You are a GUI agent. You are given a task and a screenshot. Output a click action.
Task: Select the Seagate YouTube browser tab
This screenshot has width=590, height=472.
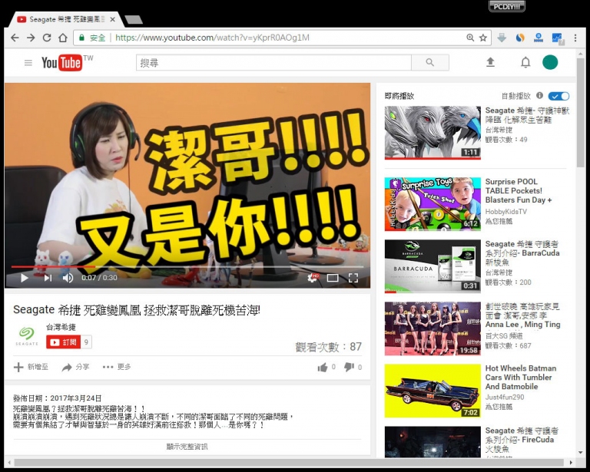pos(66,19)
